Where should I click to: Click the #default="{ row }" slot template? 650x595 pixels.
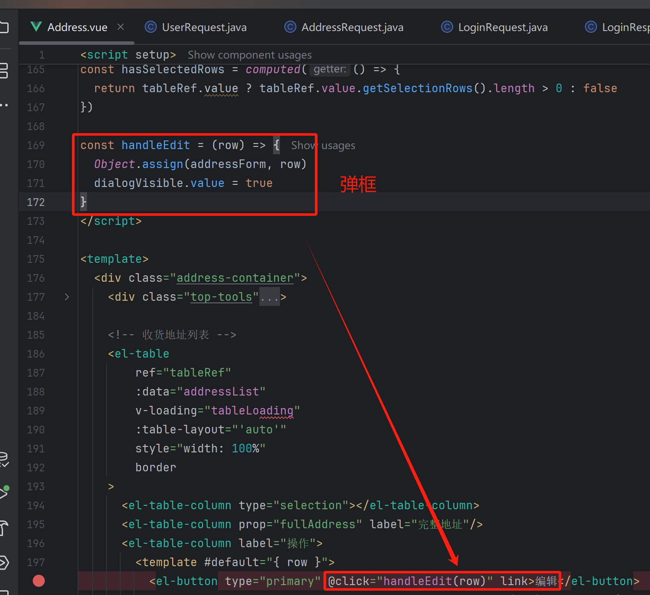pos(266,562)
